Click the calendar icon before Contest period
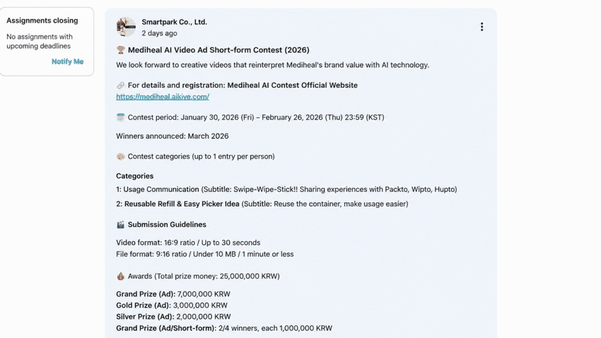Image resolution: width=601 pixels, height=338 pixels. 121,117
